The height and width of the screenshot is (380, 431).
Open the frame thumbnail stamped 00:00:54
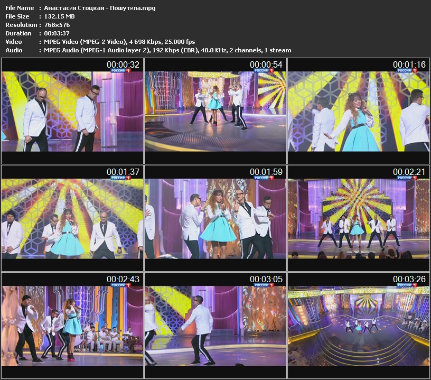(215, 112)
